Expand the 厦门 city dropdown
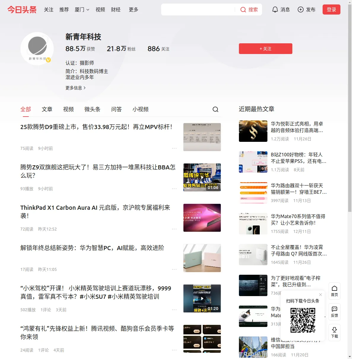Screen dimensions: 352x359 point(82,10)
